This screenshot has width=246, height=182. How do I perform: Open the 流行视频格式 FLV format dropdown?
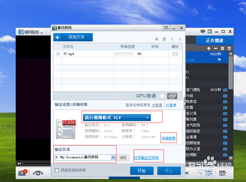117,118
